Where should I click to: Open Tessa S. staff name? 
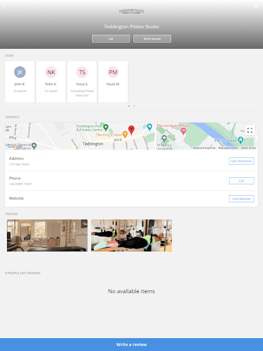click(82, 84)
